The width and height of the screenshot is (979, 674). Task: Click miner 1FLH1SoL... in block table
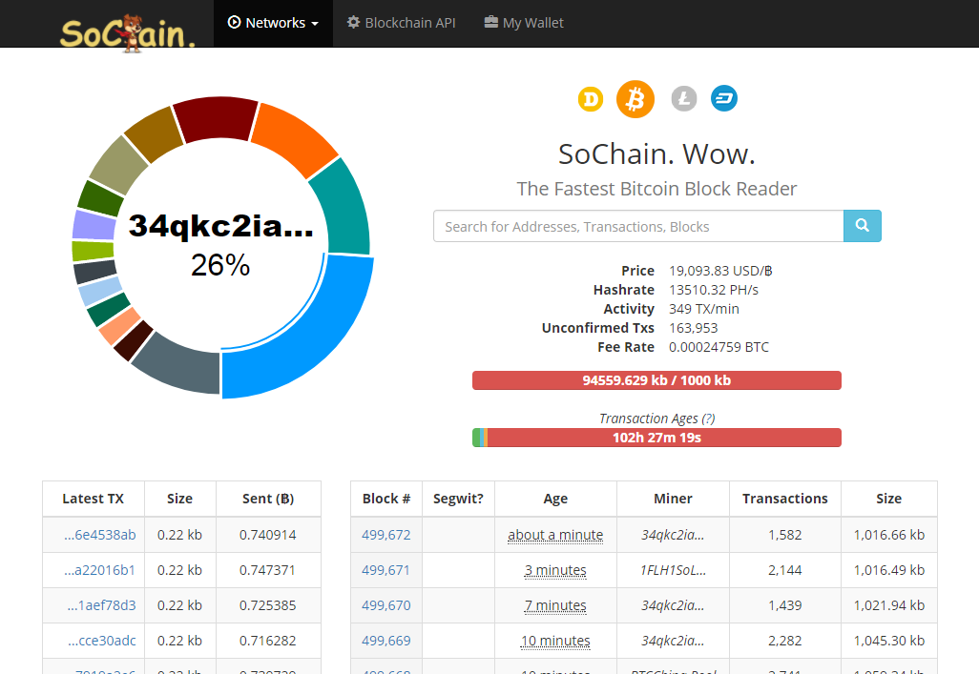(673, 570)
